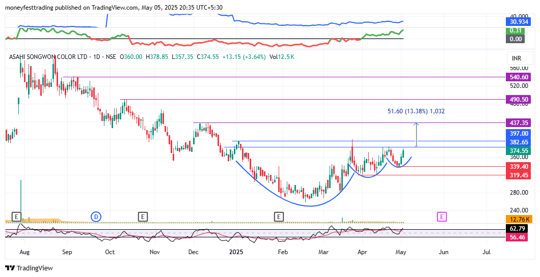This screenshot has height=277, width=540.
Task: Click the Dec label on time axis
Action: coord(194,252)
